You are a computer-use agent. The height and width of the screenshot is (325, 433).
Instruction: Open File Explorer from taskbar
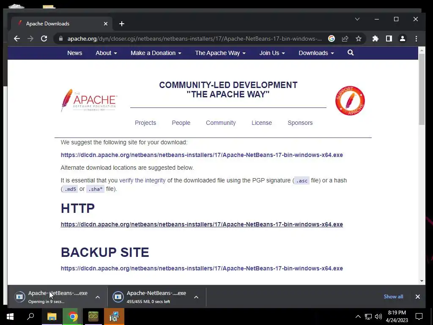click(x=52, y=317)
